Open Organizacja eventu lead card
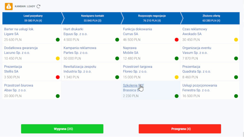This screenshot has width=244, height=137. [210, 53]
